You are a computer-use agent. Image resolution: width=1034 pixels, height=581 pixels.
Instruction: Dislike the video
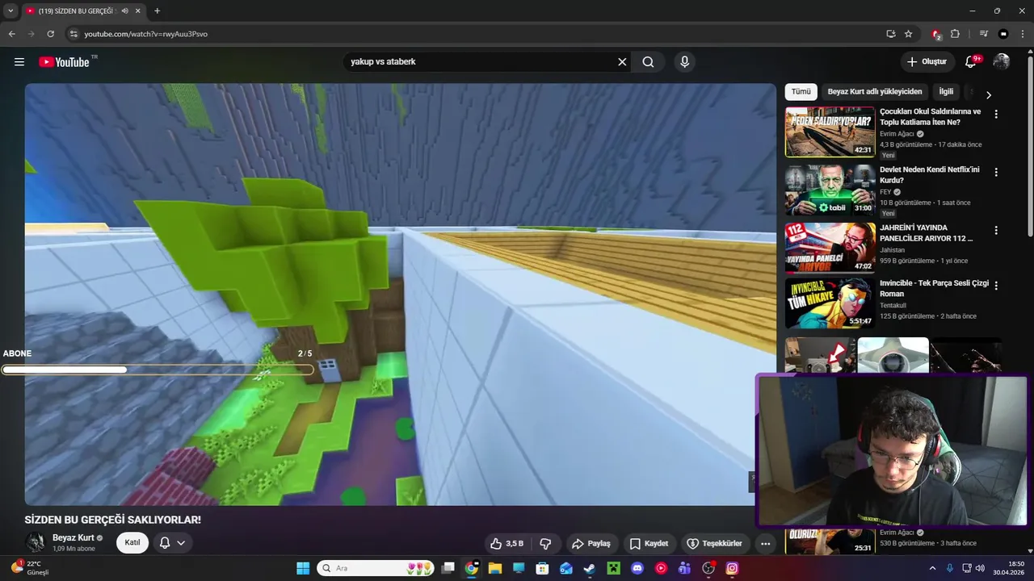[545, 543]
